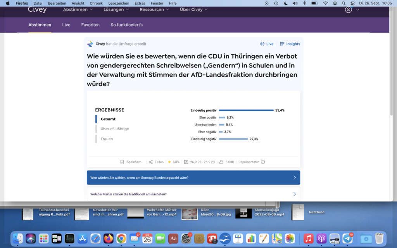Viewport: 397px width, 248px height.
Task: Open the 'Welcher Partei stehen Sie' question
Action: pos(193,194)
